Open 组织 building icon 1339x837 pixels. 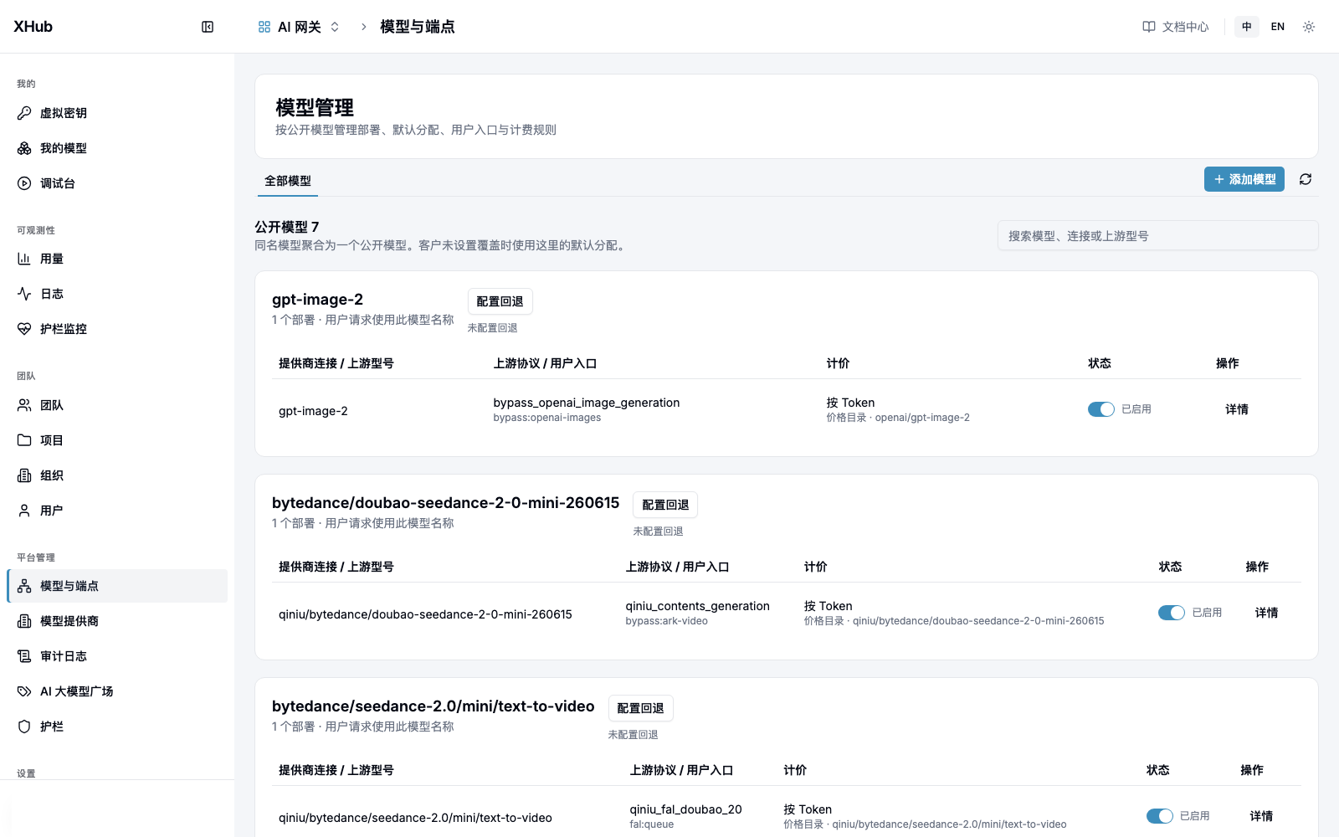point(24,475)
